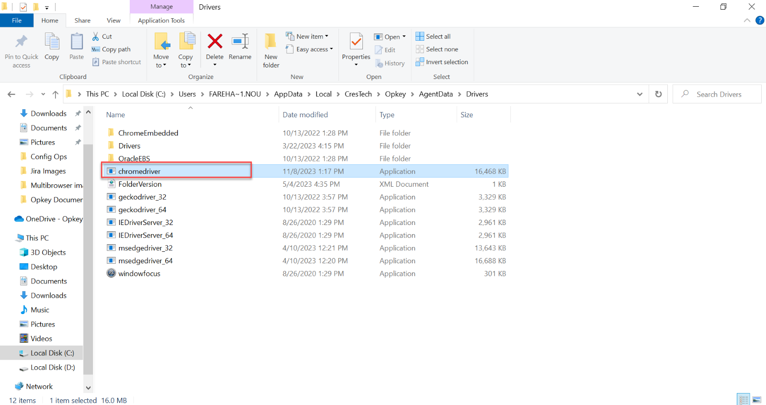Click the Paste clipboard icon

click(x=77, y=42)
